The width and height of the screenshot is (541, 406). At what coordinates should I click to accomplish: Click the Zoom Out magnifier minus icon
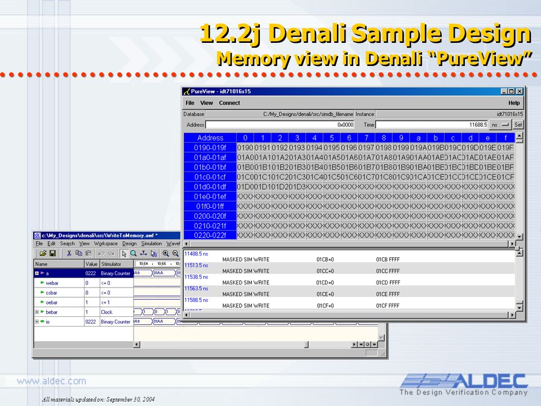[176, 254]
